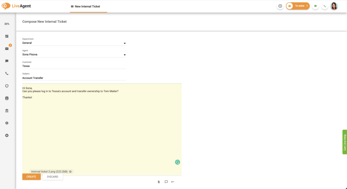This screenshot has width=347, height=189.
Task: Click the plus icon in top bar
Action: [x=280, y=6]
